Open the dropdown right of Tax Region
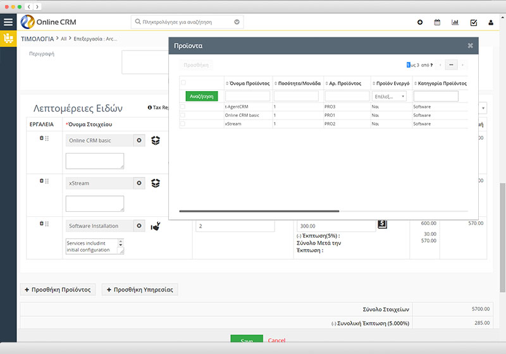The width and height of the screenshot is (506, 354). pyautogui.click(x=483, y=108)
